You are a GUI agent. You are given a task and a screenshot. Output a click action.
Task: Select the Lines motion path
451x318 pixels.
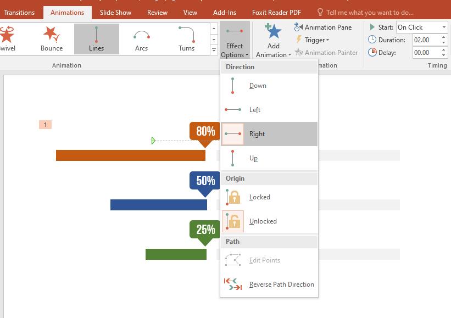coord(96,38)
